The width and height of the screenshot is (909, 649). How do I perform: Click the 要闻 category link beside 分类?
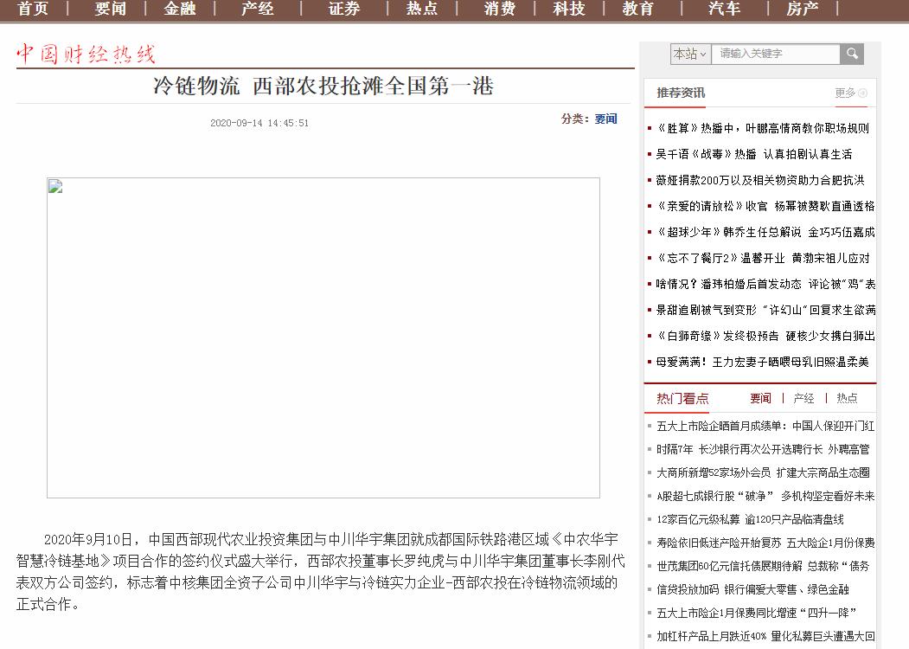coord(605,119)
